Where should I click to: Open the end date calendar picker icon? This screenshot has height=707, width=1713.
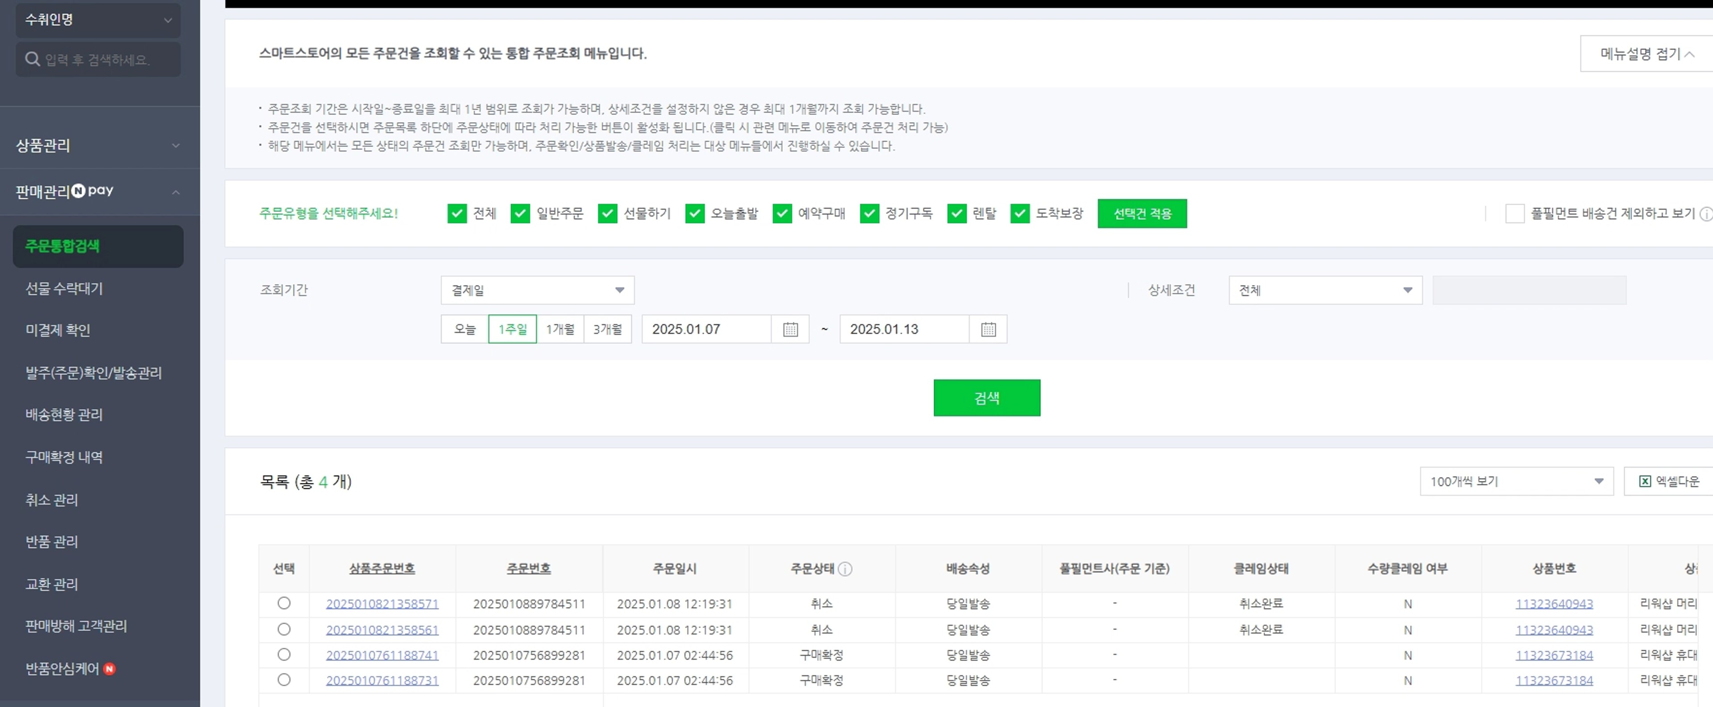click(988, 329)
